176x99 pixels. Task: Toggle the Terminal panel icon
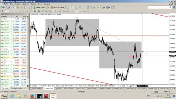(x=25, y=7)
